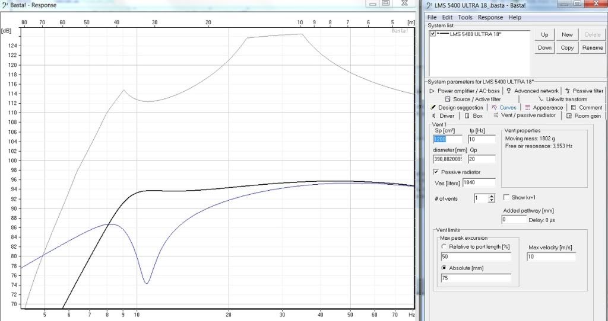Switch to Source / Active filter tab
The width and height of the screenshot is (608, 321).
(473, 99)
